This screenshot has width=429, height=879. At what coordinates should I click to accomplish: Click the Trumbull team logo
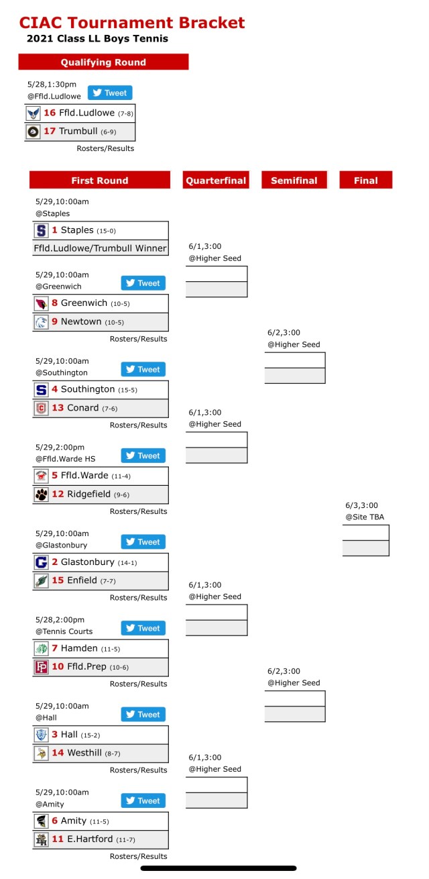32,132
